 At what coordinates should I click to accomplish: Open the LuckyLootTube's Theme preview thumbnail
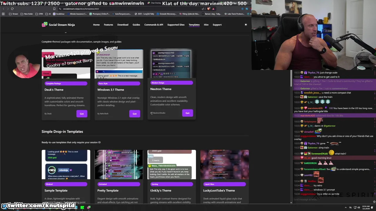pyautogui.click(x=224, y=164)
